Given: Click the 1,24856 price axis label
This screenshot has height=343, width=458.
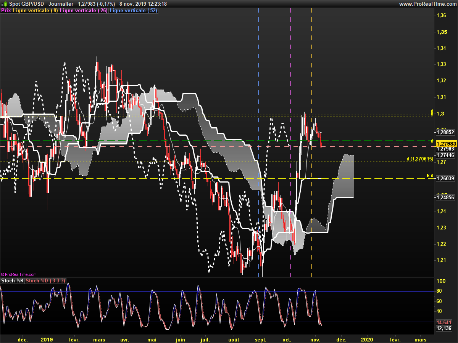Looking at the screenshot, I should tap(445, 197).
